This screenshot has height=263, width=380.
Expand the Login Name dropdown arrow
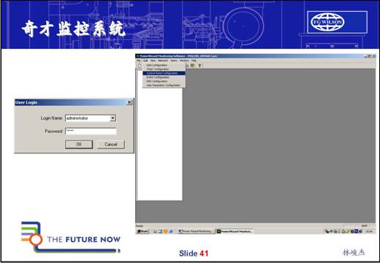tap(113, 118)
